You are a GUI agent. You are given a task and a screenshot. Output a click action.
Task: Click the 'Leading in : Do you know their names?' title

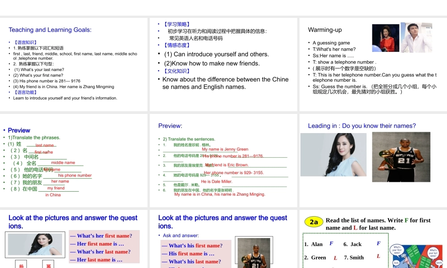tap(362, 126)
